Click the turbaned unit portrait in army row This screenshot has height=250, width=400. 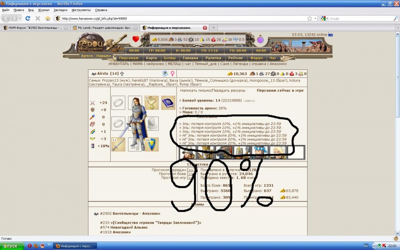260,153
